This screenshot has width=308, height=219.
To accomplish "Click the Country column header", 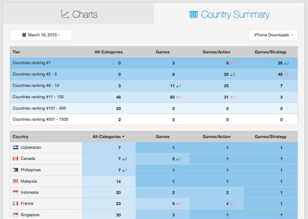I will pyautogui.click(x=21, y=137).
